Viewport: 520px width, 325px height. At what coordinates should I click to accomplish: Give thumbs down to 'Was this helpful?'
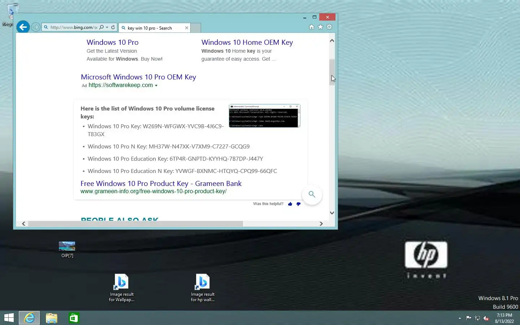[298, 204]
